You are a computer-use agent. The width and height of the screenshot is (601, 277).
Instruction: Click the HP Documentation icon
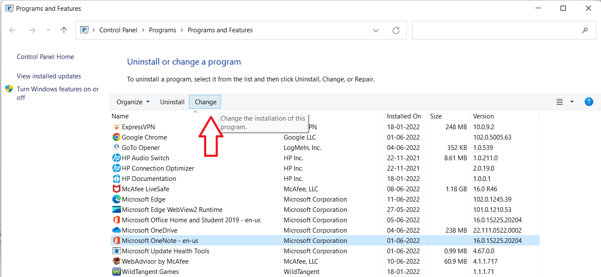(116, 179)
